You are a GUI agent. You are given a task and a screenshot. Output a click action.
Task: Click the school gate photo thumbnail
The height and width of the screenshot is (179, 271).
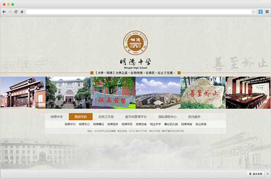click(x=22, y=93)
